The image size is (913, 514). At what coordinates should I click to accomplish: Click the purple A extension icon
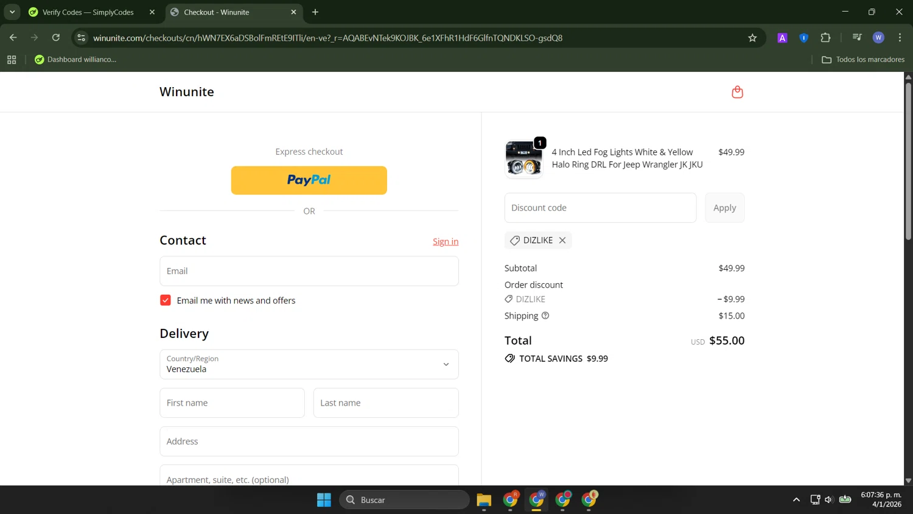[782, 38]
